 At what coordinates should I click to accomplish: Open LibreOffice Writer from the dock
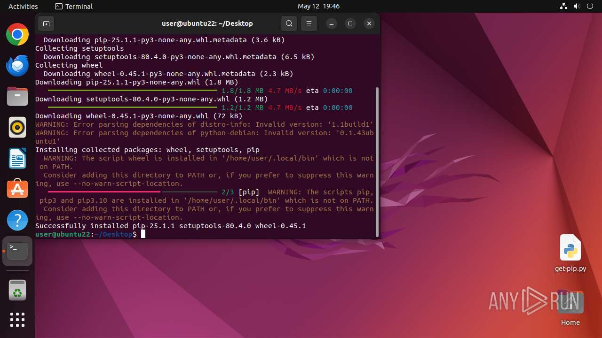(x=17, y=158)
